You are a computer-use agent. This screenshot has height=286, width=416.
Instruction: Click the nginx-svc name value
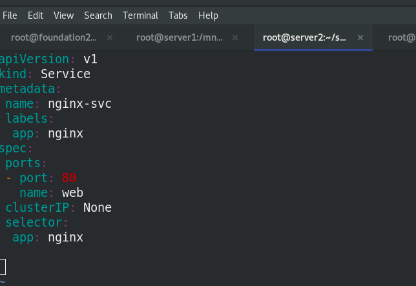pyautogui.click(x=80, y=104)
